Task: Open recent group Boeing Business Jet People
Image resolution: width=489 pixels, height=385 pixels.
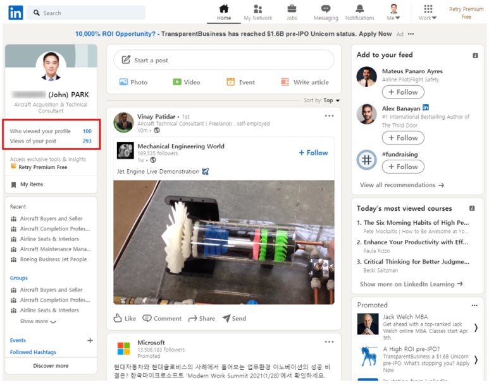Action: pyautogui.click(x=53, y=259)
